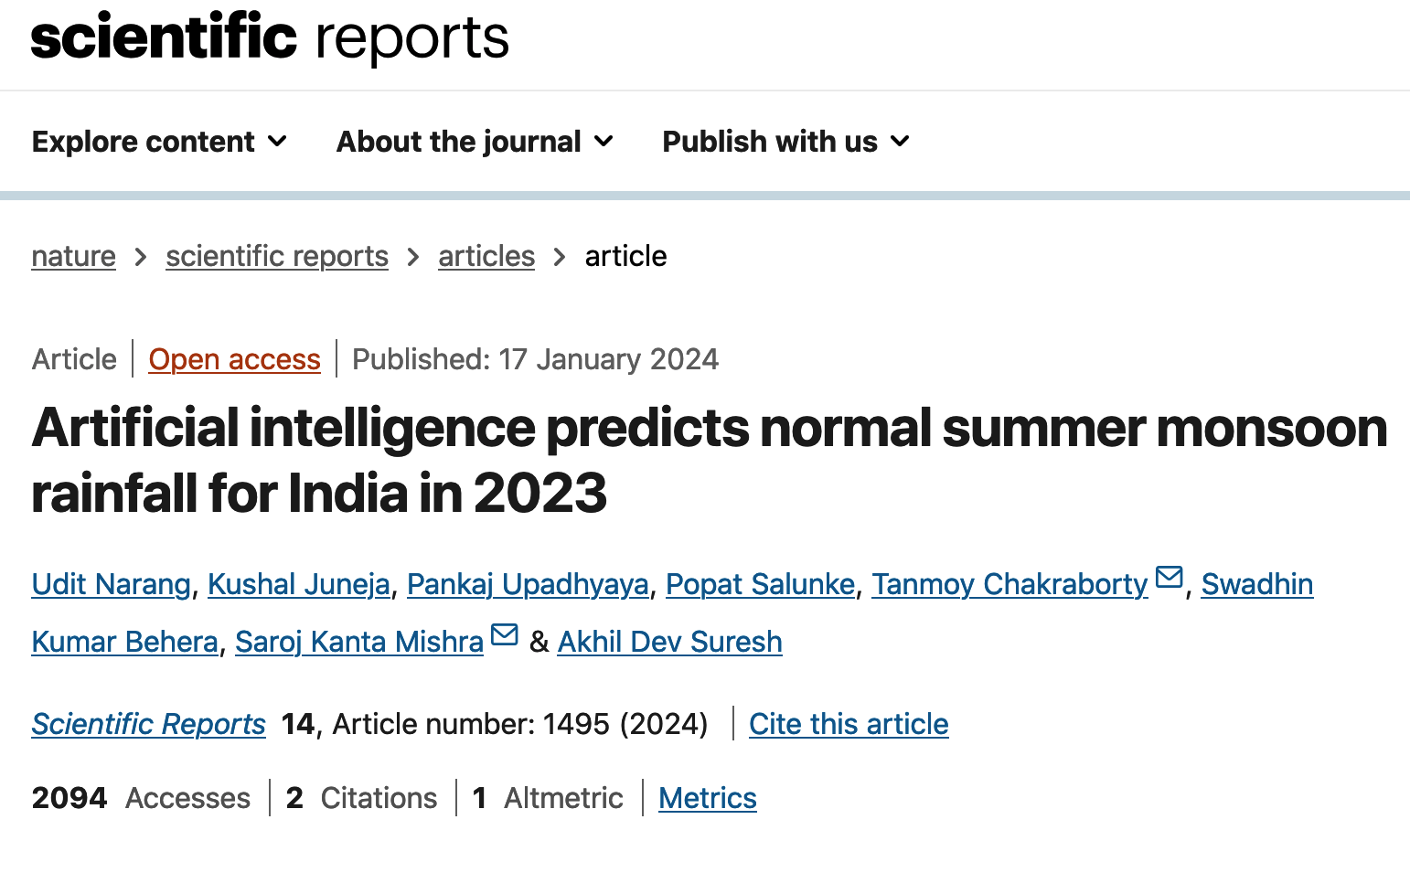Open Tanmoy Chakraborty's author link
This screenshot has height=894, width=1410.
coord(1009,584)
